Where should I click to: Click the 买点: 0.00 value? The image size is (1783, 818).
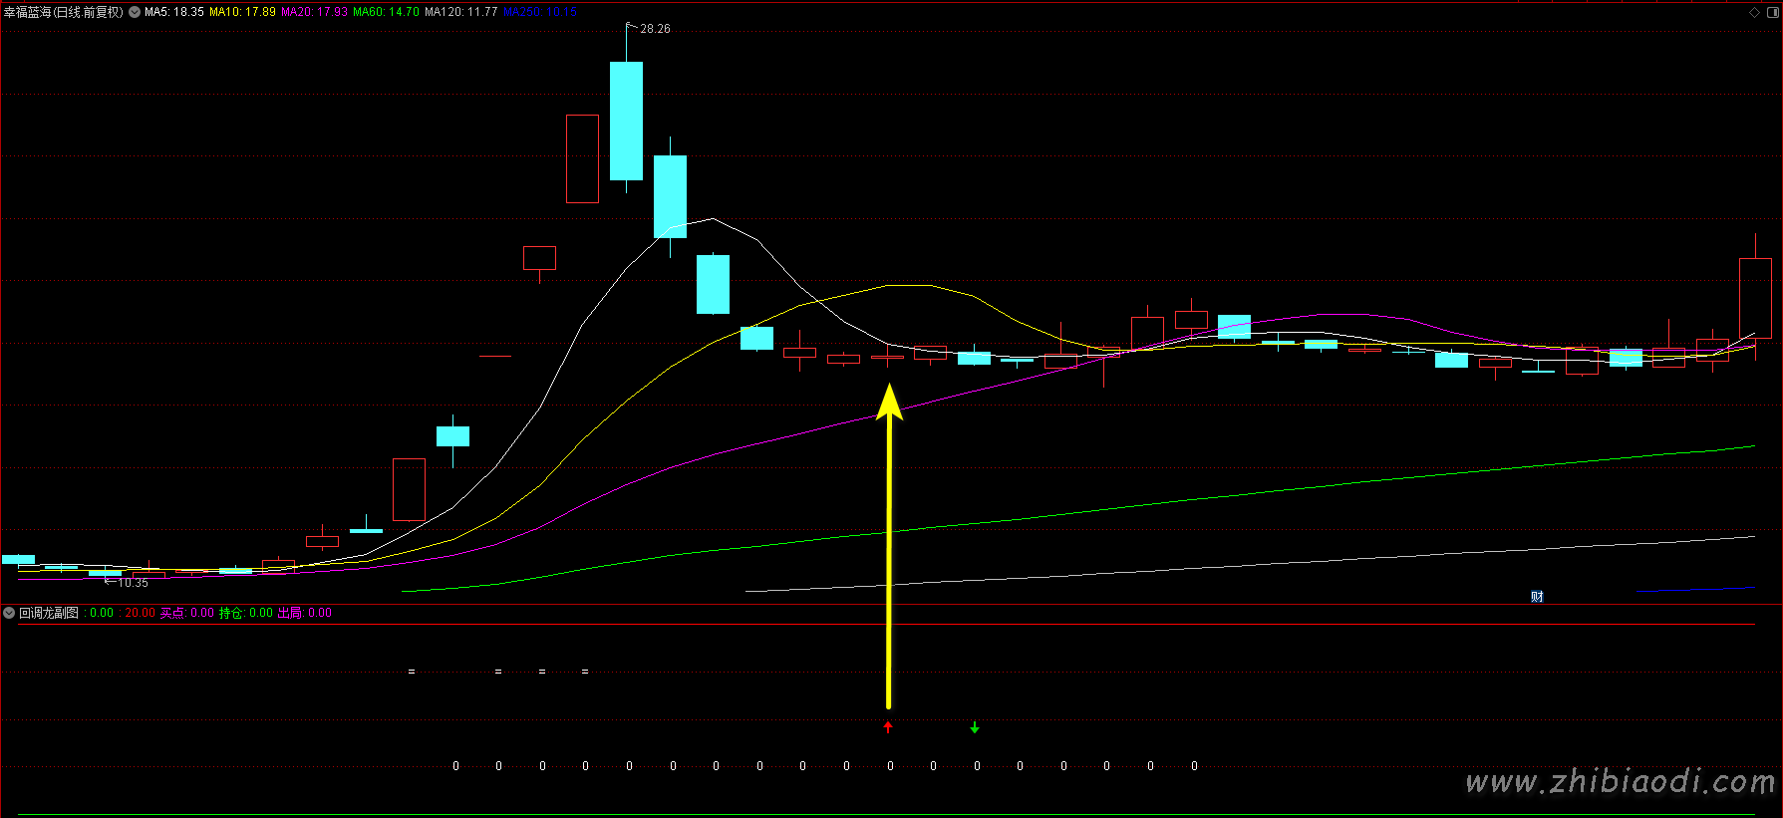tap(187, 613)
